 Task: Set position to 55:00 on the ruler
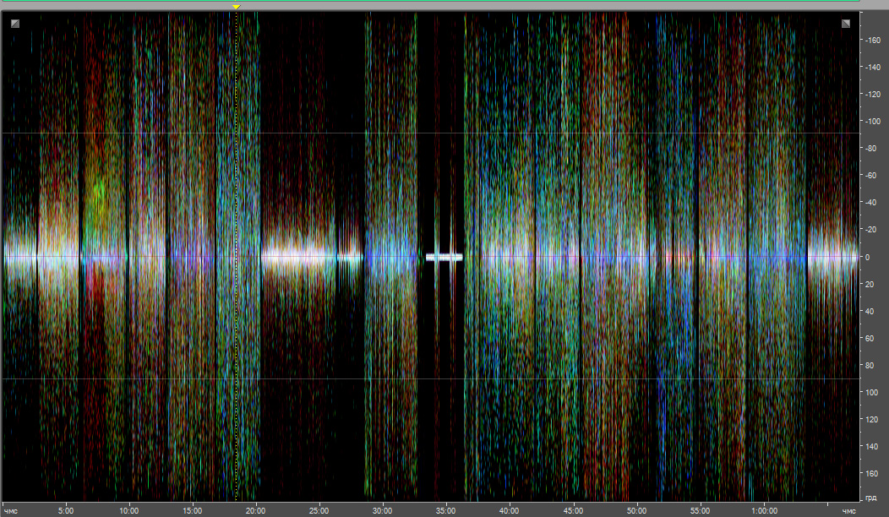(x=700, y=510)
